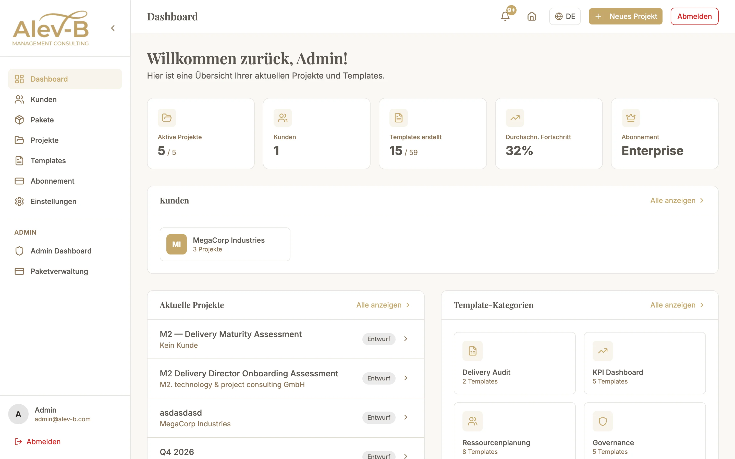
Task: Expand chevron for M2 Delivery Director Onboarding
Action: (x=406, y=378)
